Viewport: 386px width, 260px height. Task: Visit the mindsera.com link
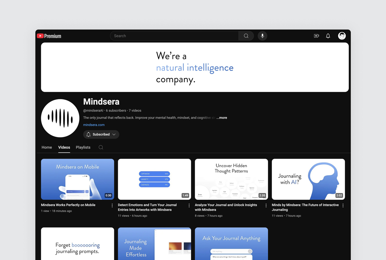pyautogui.click(x=94, y=125)
